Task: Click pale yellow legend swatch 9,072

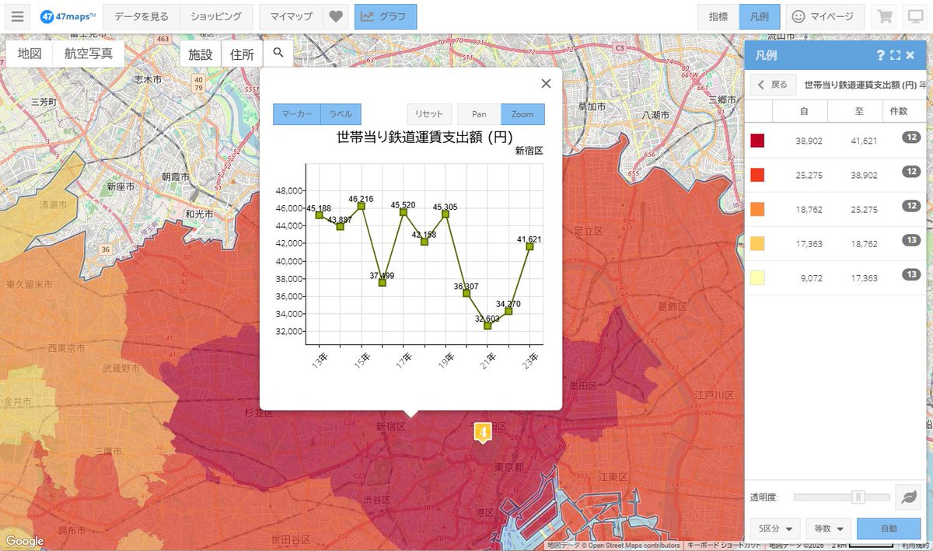Action: tap(757, 277)
